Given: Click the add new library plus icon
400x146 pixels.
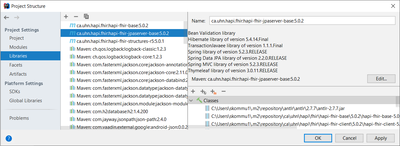Looking at the screenshot, I should click(x=66, y=16).
